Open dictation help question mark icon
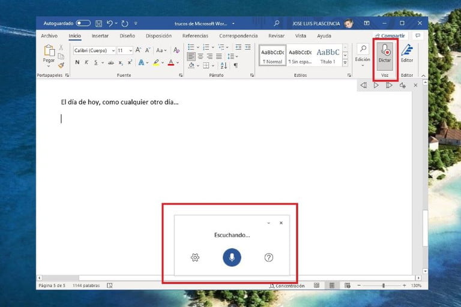This screenshot has width=461, height=307. coord(269,257)
